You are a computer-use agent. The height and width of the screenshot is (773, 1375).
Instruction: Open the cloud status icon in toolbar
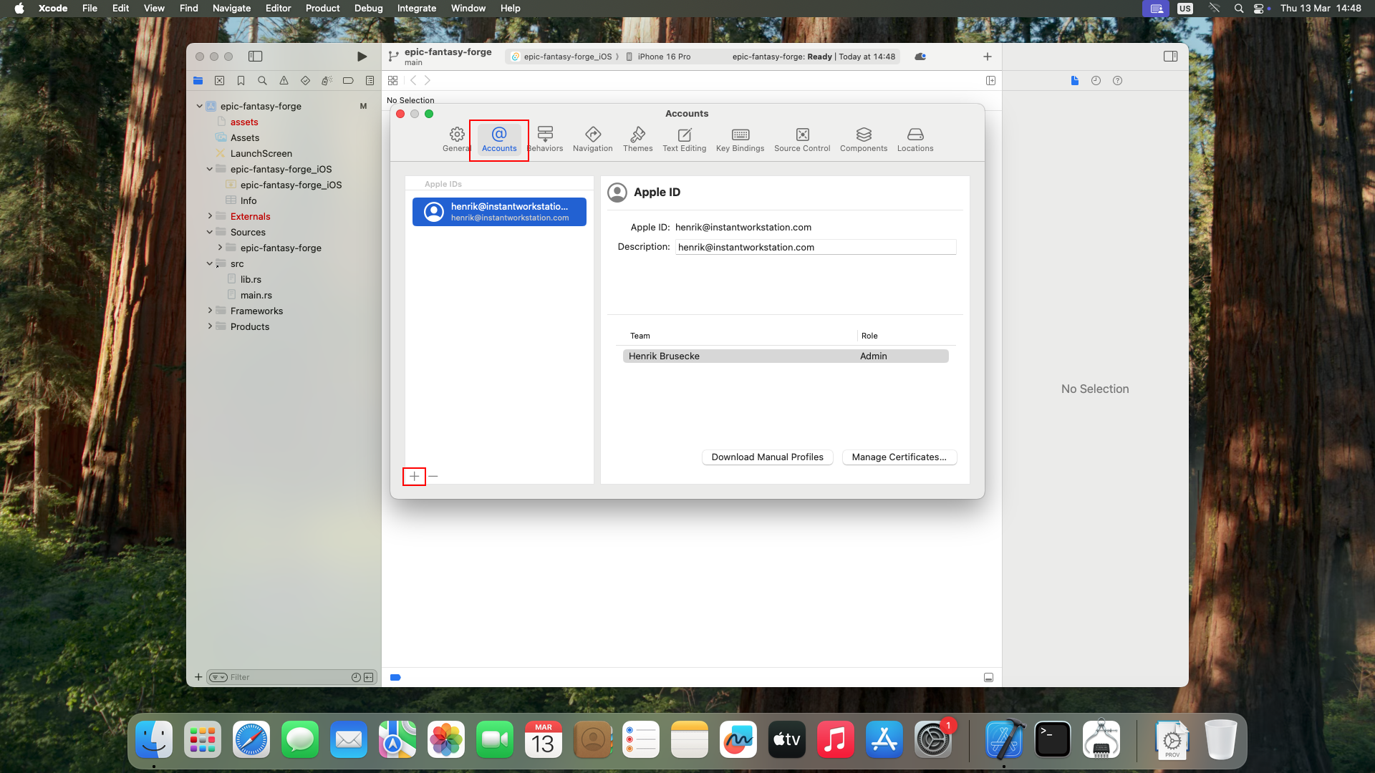tap(920, 57)
